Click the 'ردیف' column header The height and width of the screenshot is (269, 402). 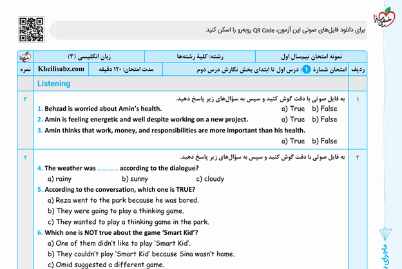pyautogui.click(x=358, y=69)
